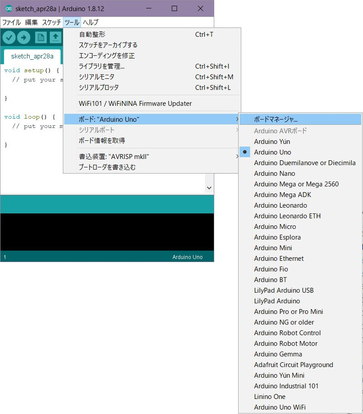This screenshot has height=414, width=363.
Task: Select the plain LilyPad Arduino entry
Action: coord(300,301)
